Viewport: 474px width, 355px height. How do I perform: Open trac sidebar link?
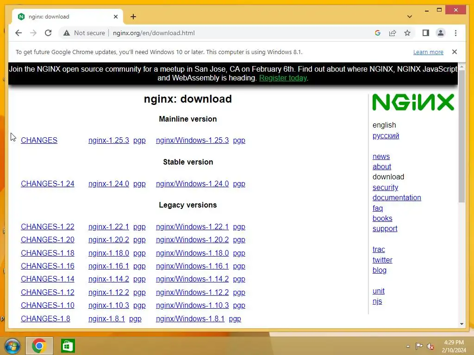(379, 249)
